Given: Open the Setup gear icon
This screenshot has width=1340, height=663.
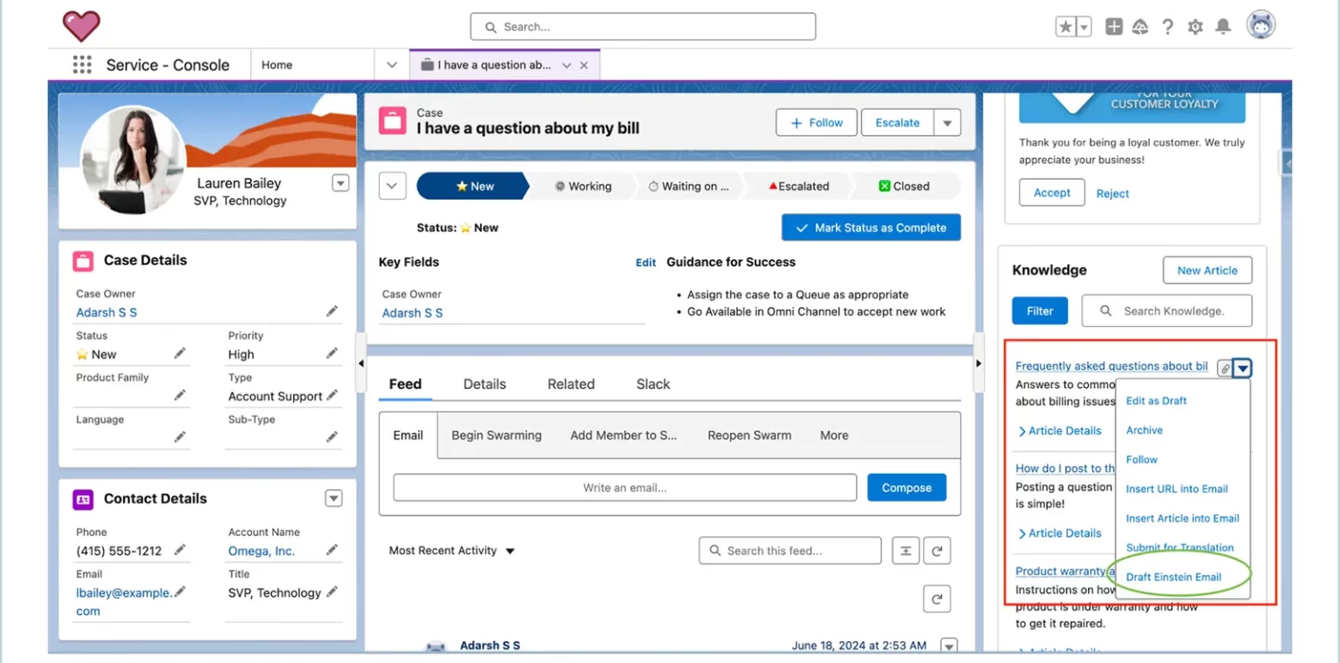Looking at the screenshot, I should [1195, 27].
